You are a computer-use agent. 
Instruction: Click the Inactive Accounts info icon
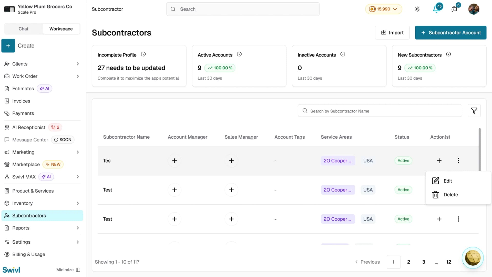pos(343,54)
